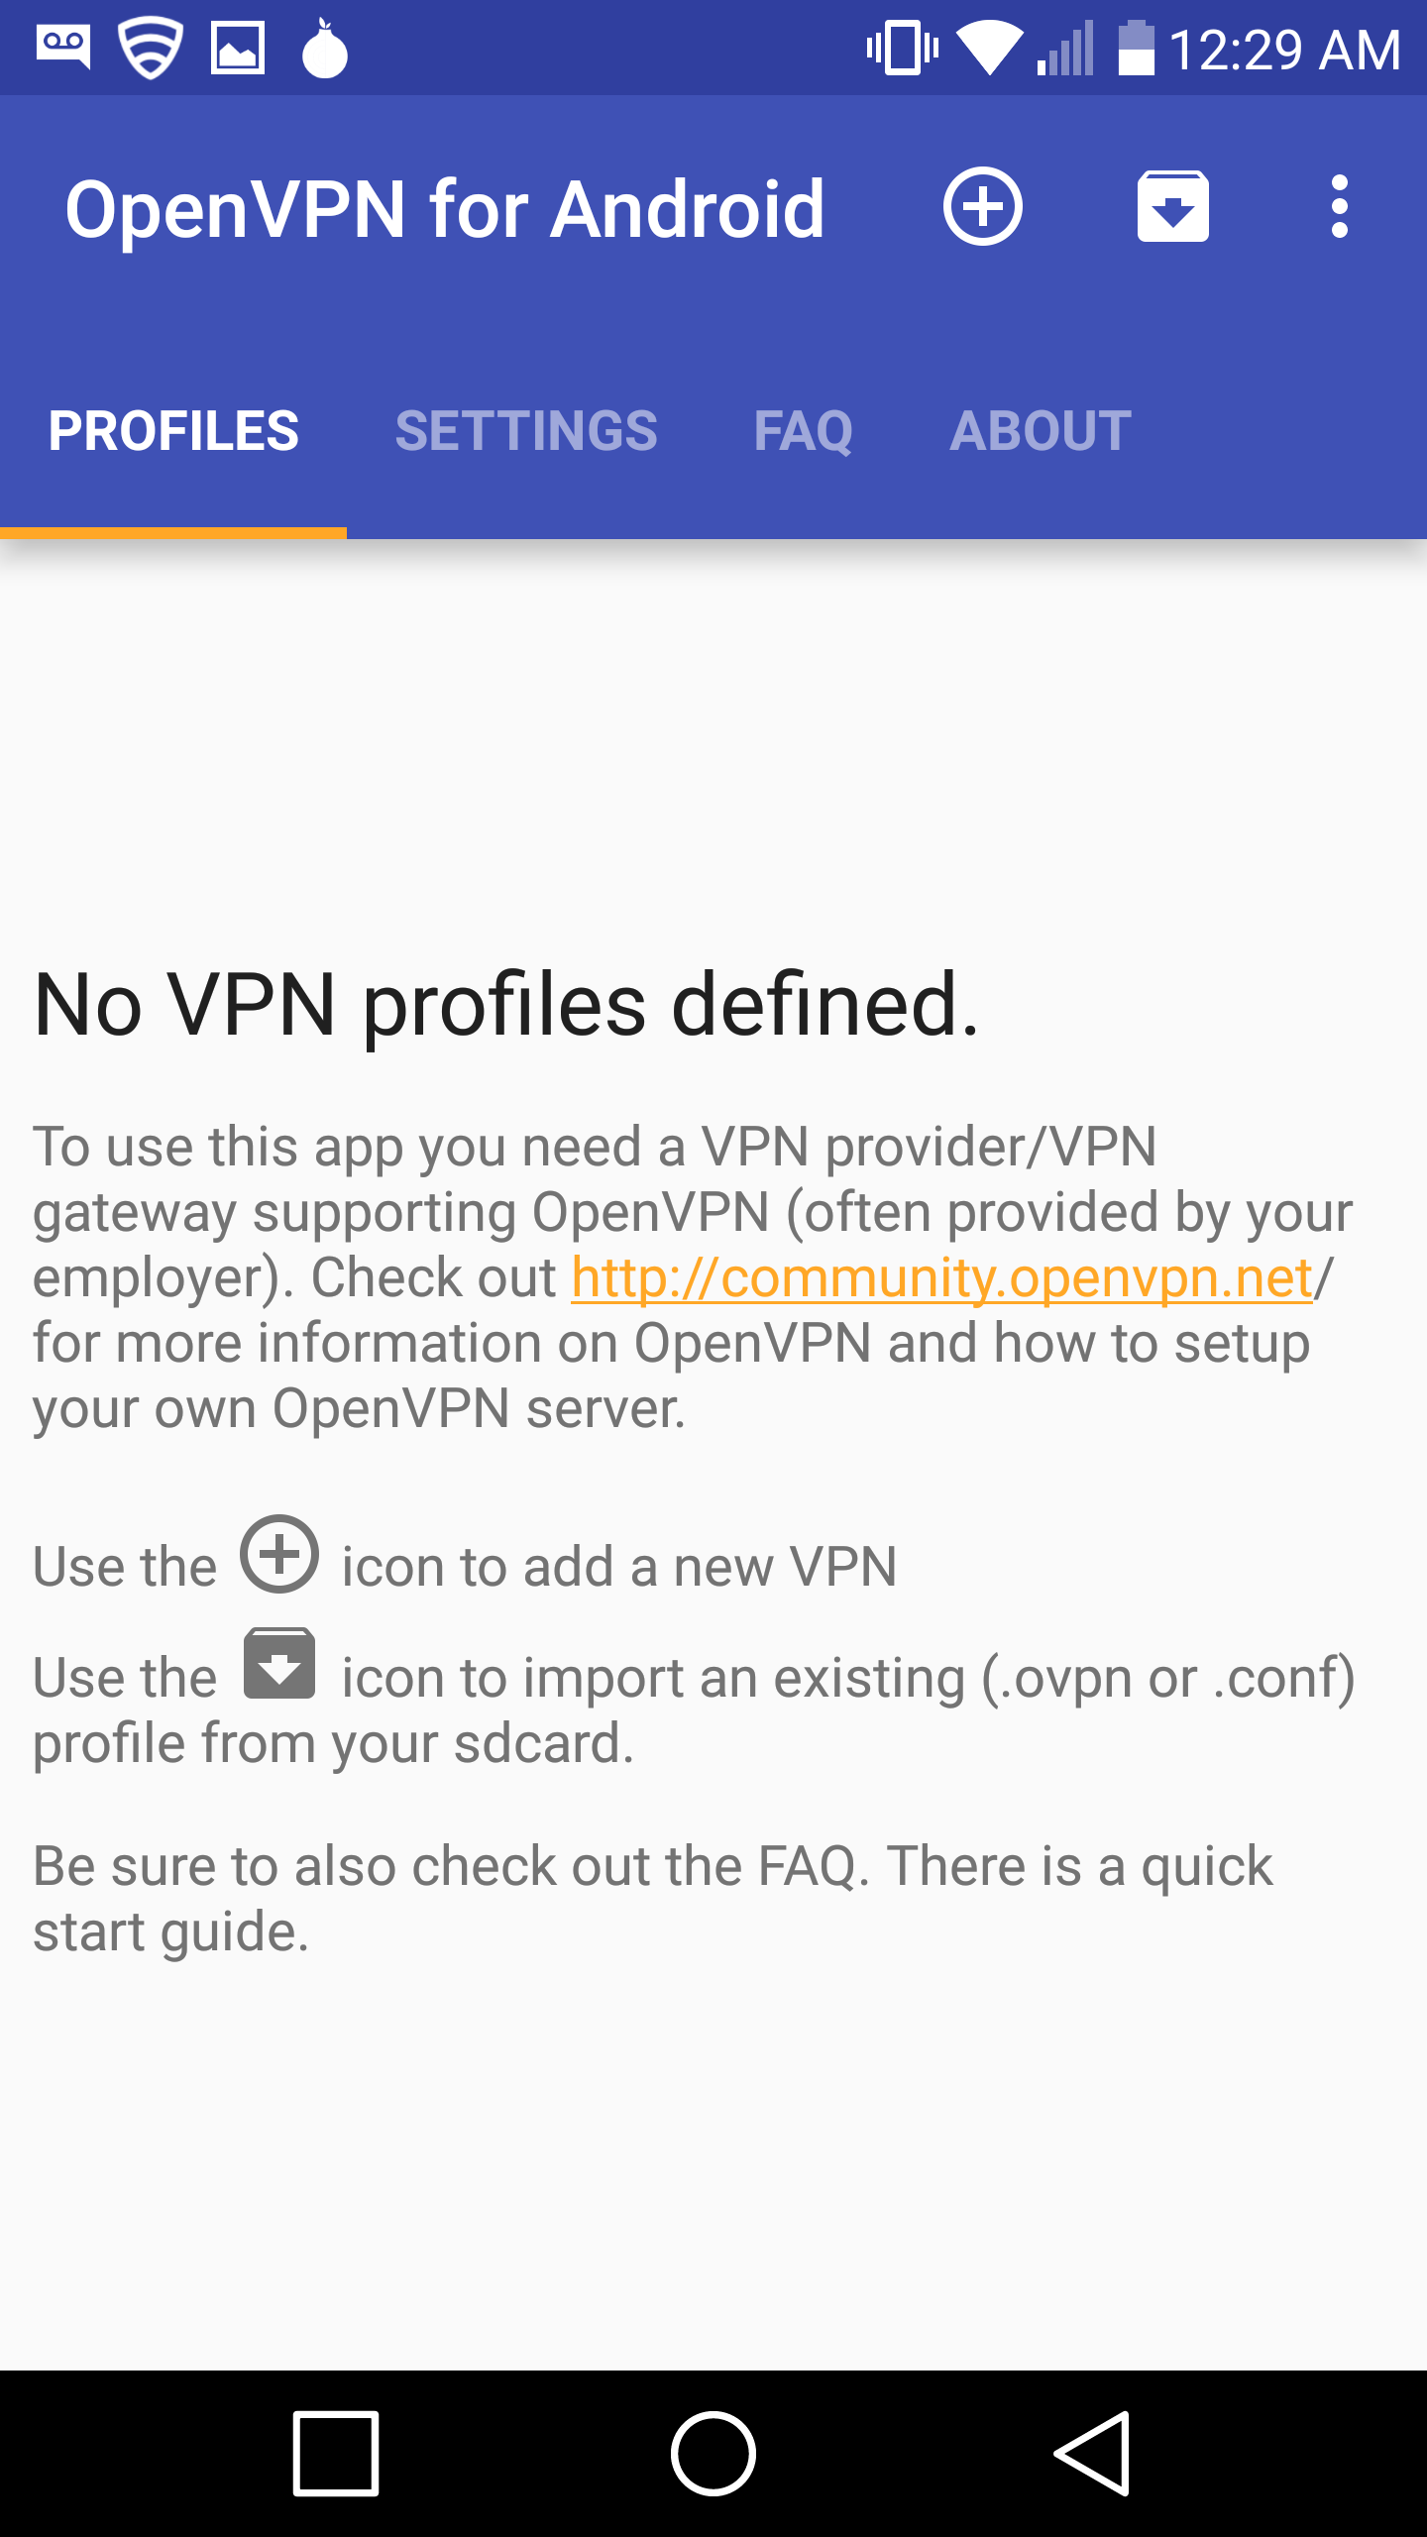Tap the inline plus icon in instructions
Viewport: 1427px width, 2537px height.
point(279,1554)
